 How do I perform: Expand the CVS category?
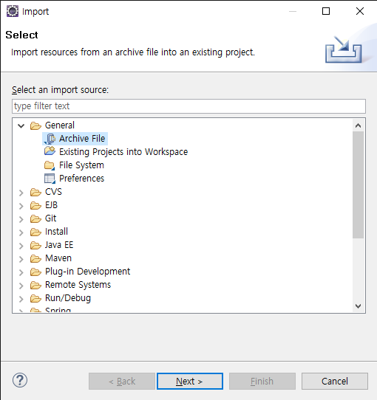21,193
